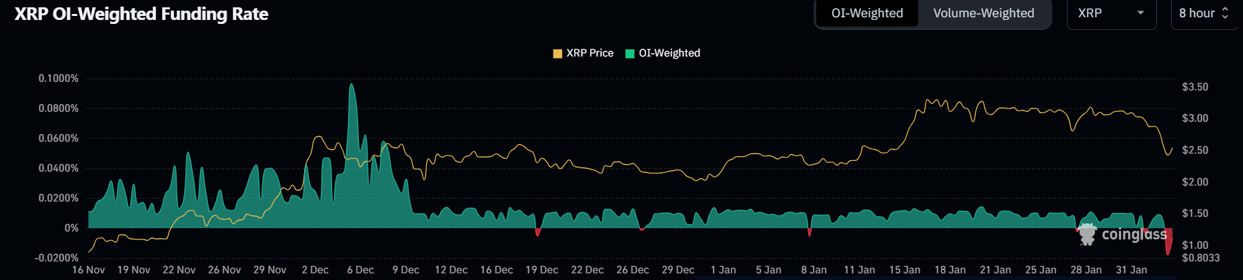Click the -0.0200% funding rate axis label
Image resolution: width=1243 pixels, height=280 pixels.
pos(57,258)
